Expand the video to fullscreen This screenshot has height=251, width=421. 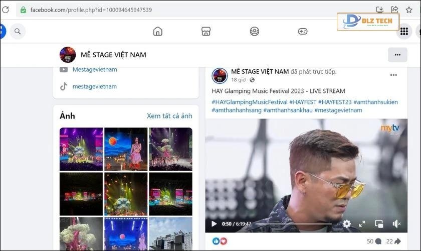362,224
